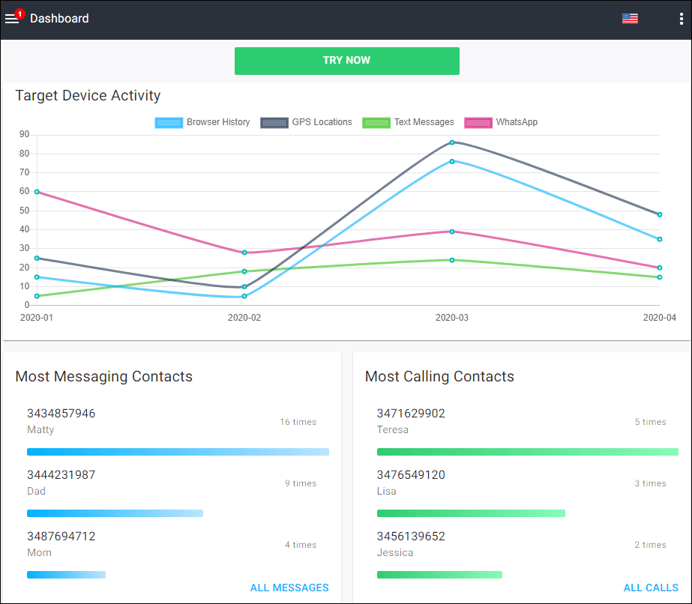Click GPS Locations peak point at 2020-03
692x604 pixels.
(x=452, y=142)
